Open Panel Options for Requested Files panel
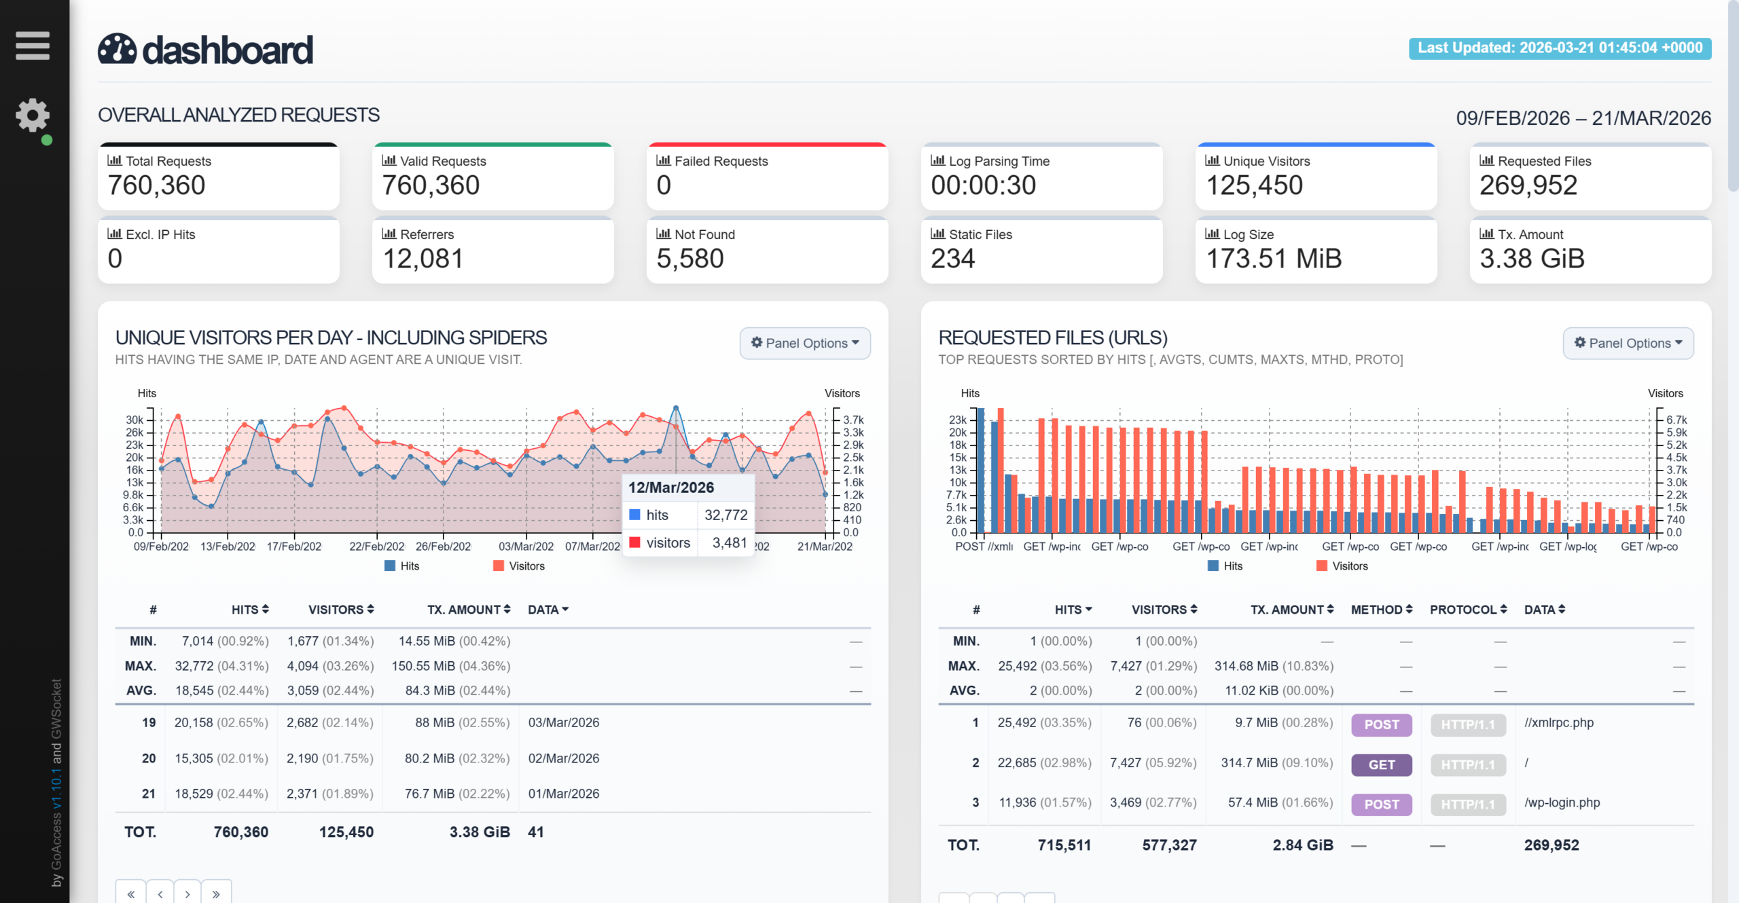1739x903 pixels. (x=1628, y=343)
